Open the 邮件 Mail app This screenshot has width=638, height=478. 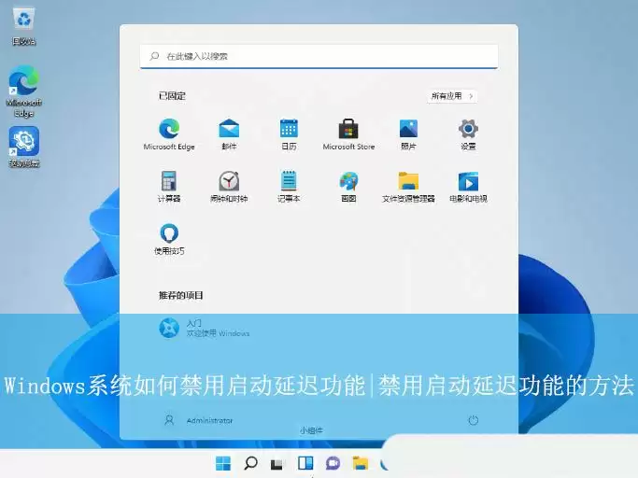point(229,134)
